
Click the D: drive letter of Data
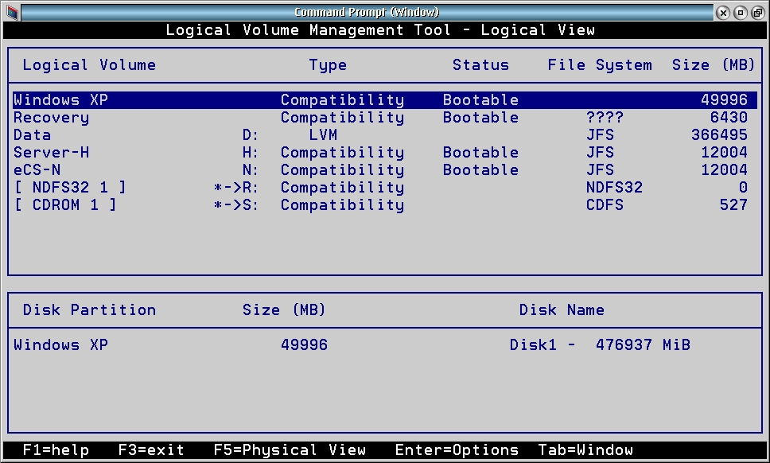click(x=251, y=135)
